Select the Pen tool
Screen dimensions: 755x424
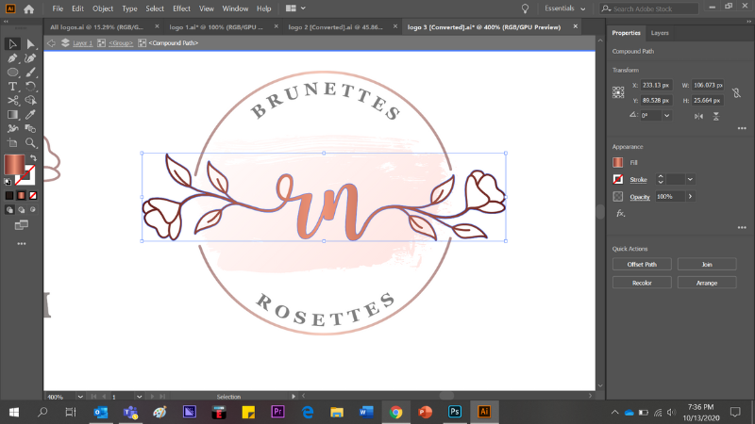[x=13, y=57]
